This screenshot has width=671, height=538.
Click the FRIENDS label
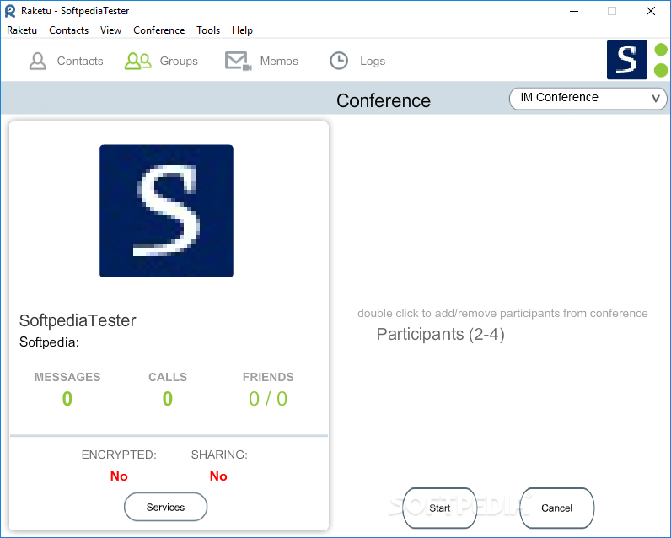[x=268, y=377]
